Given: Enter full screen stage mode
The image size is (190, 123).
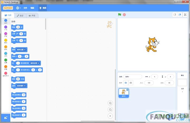Looking at the screenshot, I should click(x=185, y=15).
